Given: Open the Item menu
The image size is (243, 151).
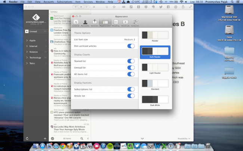Looking at the screenshot, I should pyautogui.click(x=78, y=2).
